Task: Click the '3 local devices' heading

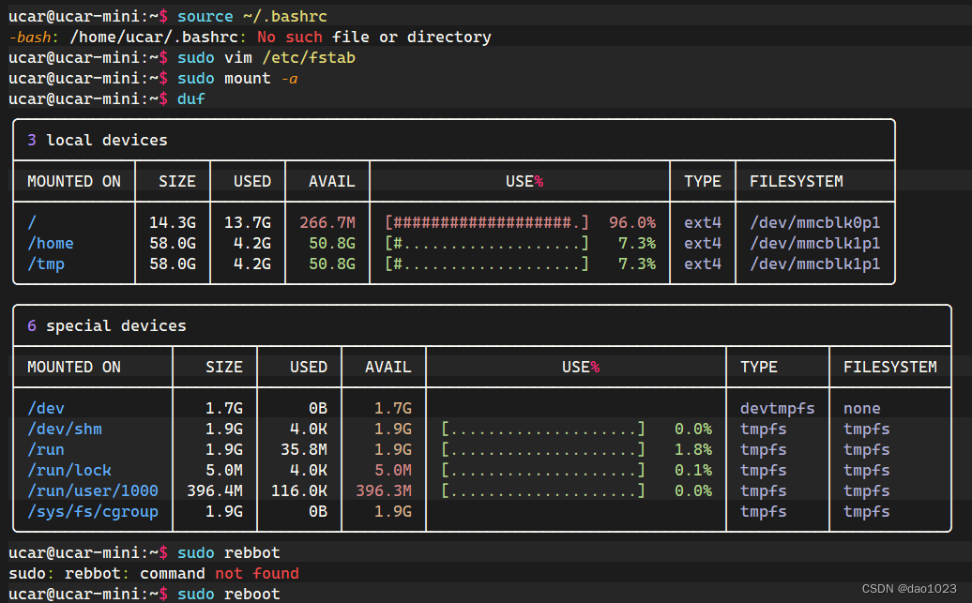Action: (x=98, y=140)
